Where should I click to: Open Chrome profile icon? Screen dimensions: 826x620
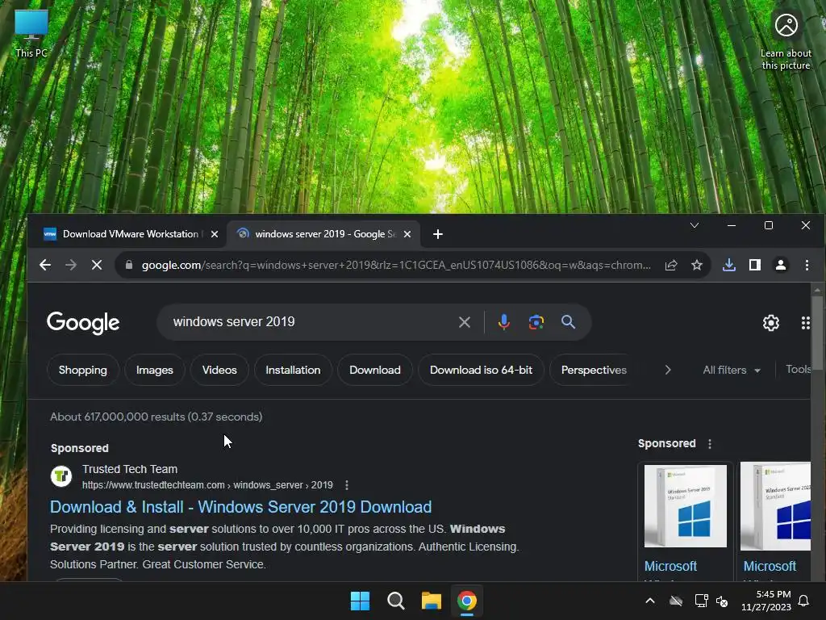[x=781, y=265]
